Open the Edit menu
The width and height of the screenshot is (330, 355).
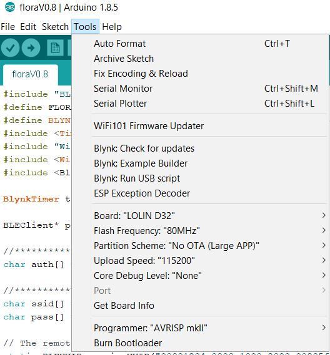click(x=28, y=26)
